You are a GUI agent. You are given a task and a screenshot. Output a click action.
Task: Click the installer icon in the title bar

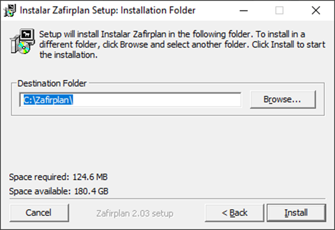point(10,10)
